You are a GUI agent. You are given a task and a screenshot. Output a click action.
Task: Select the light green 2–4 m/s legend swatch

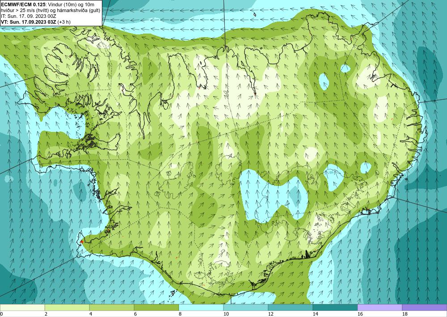coord(67,307)
